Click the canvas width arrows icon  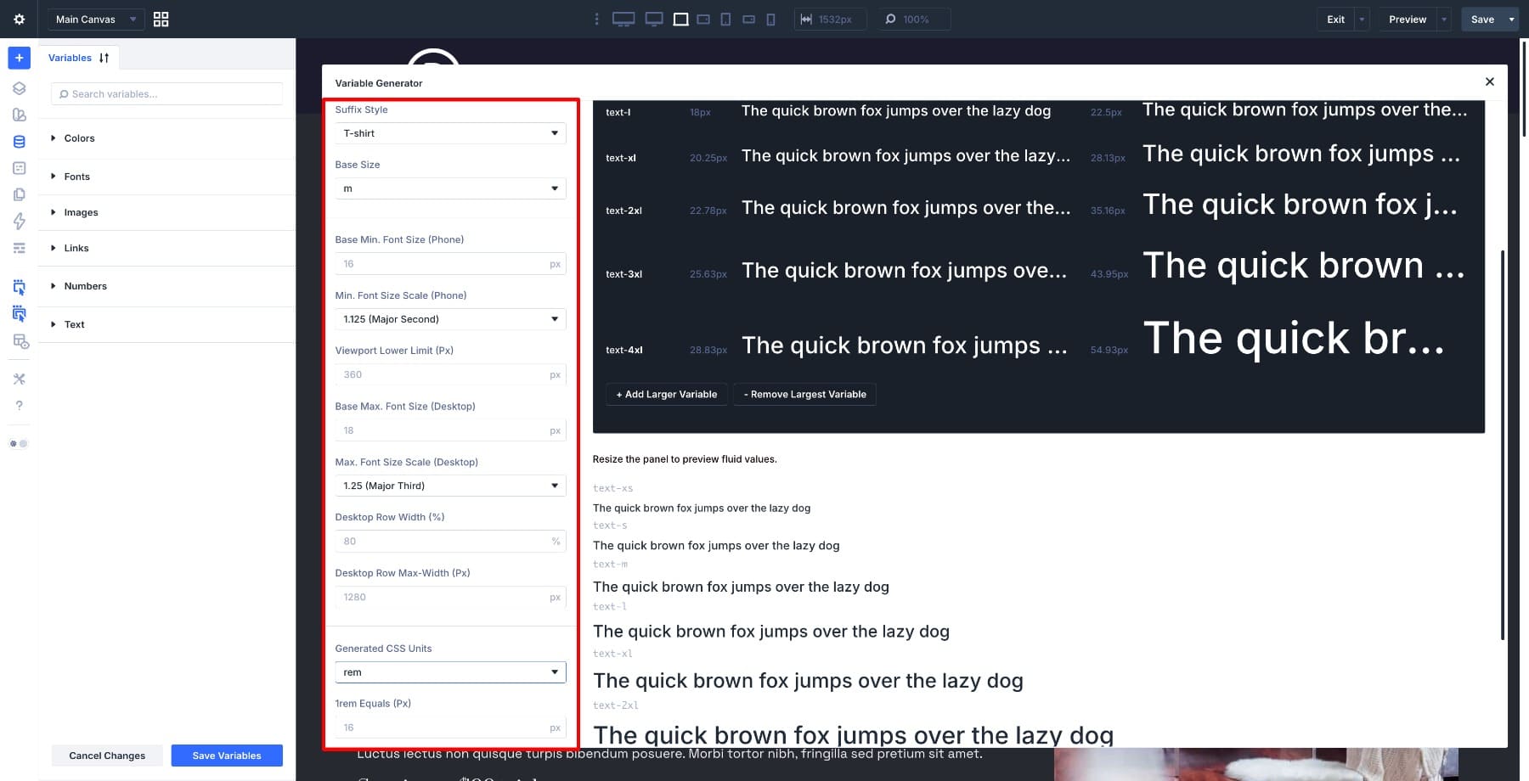[x=805, y=19]
